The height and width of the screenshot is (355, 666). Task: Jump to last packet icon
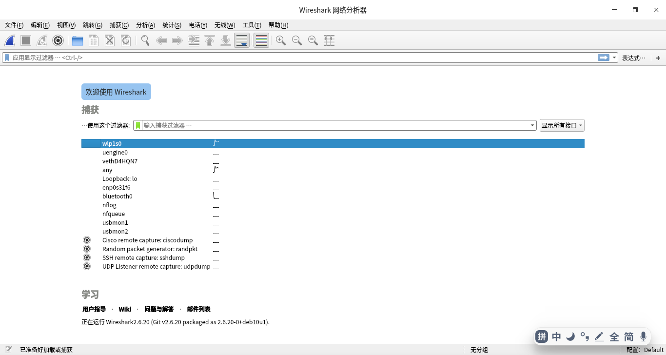(226, 40)
